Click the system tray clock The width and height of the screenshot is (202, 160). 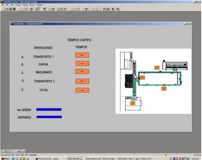pos(195,158)
